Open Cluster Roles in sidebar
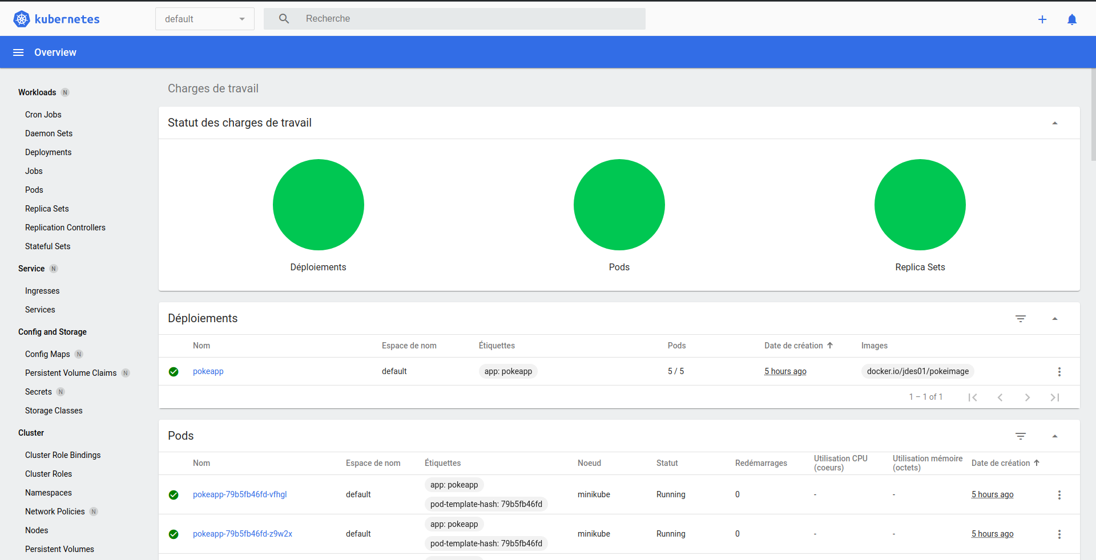This screenshot has height=560, width=1096. click(x=49, y=474)
